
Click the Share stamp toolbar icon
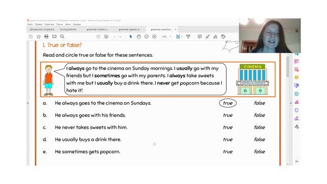click(223, 36)
